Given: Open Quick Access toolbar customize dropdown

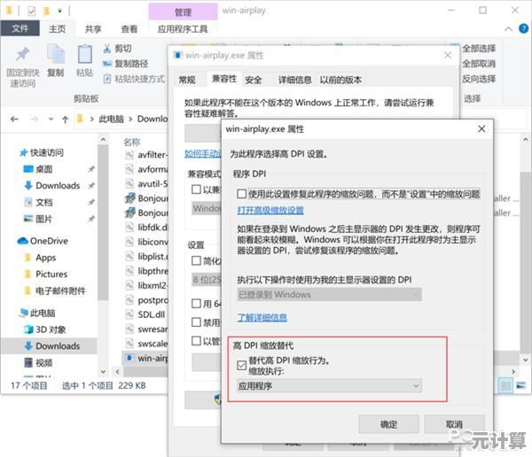Looking at the screenshot, I should 59,11.
